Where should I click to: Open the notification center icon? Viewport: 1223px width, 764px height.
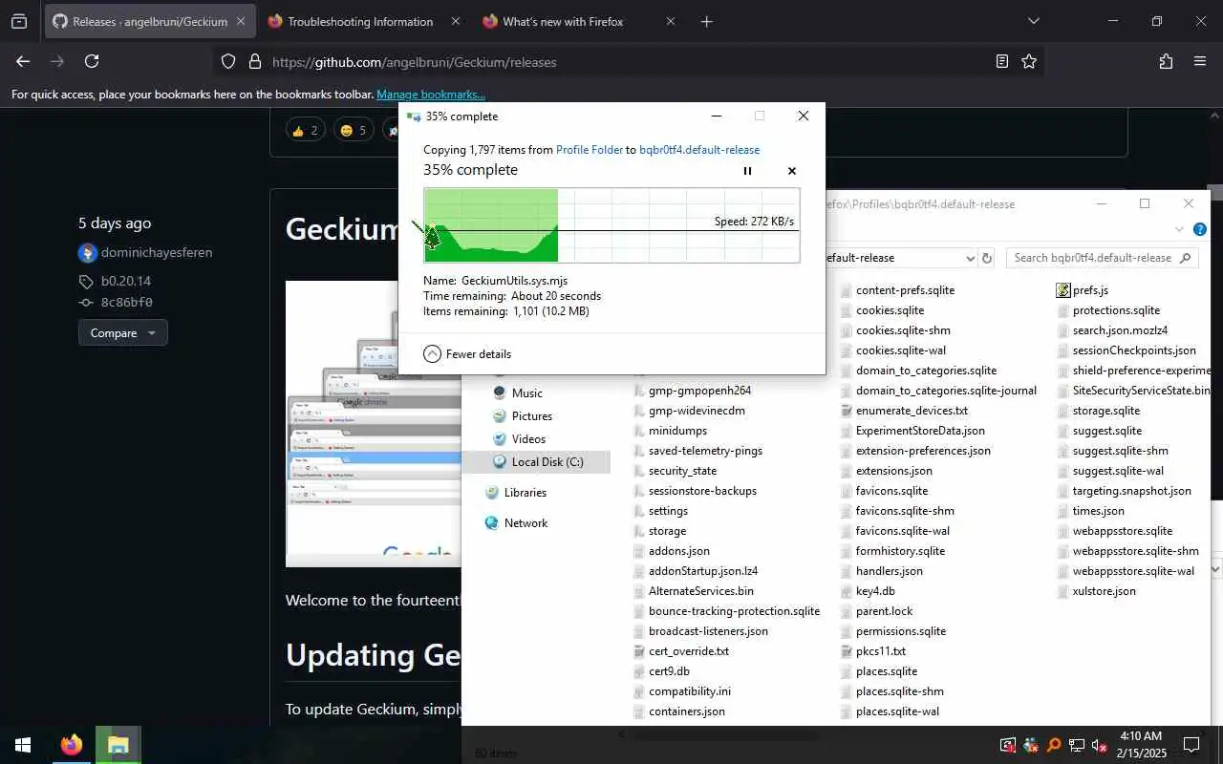[1191, 745]
